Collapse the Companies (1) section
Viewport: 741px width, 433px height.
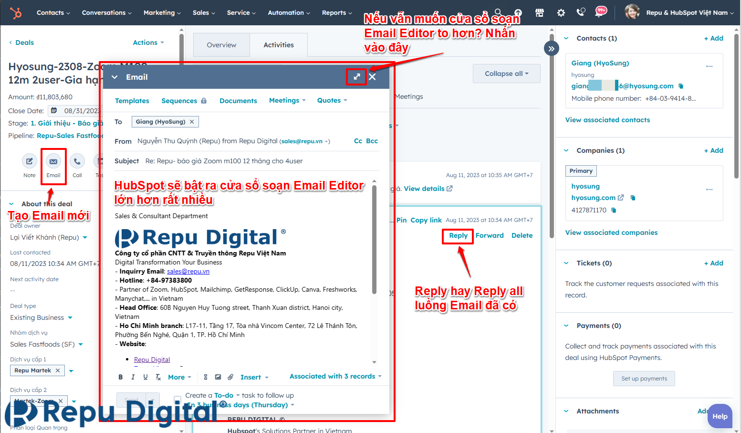pyautogui.click(x=566, y=150)
